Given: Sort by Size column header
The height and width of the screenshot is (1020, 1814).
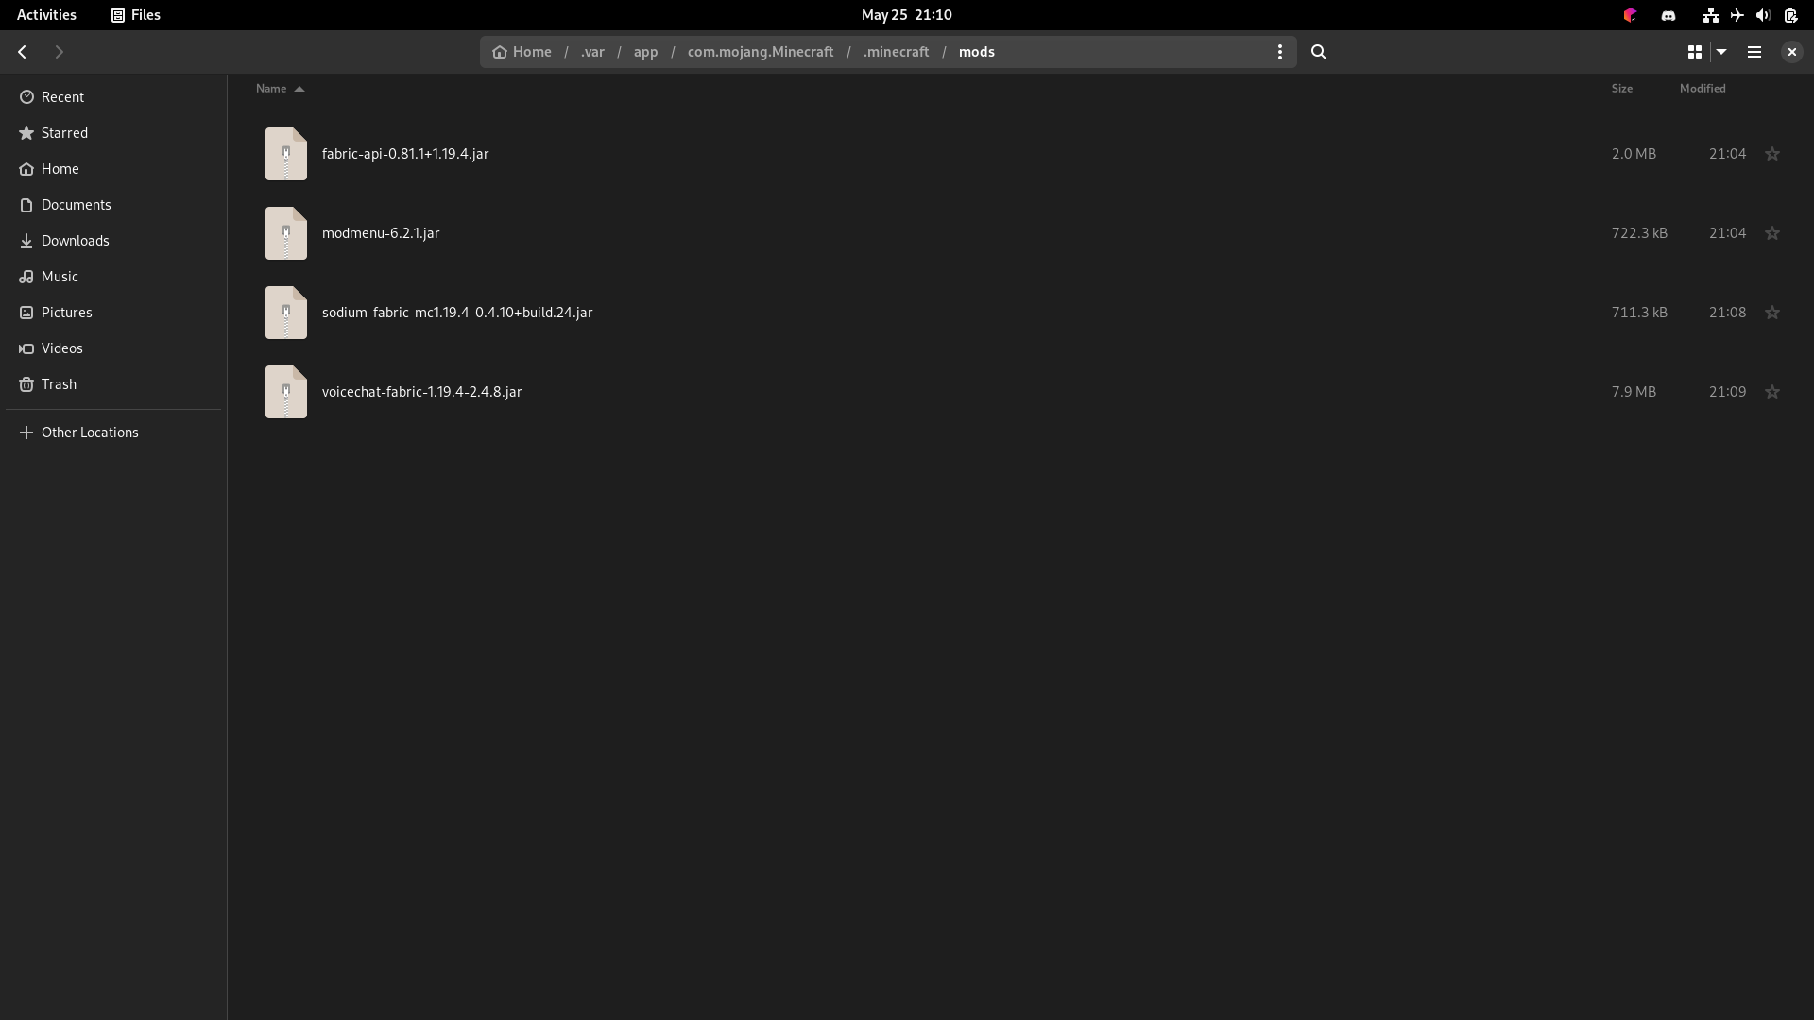Looking at the screenshot, I should pos(1621,89).
